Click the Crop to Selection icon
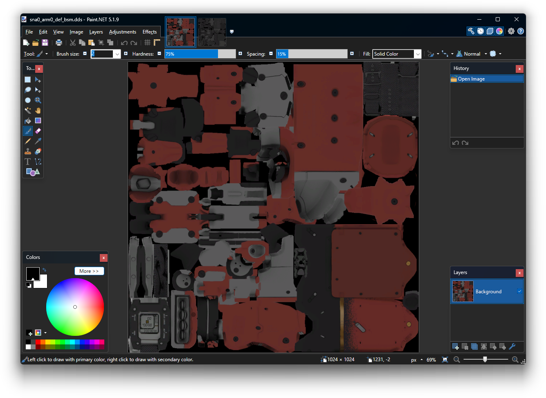 point(101,43)
